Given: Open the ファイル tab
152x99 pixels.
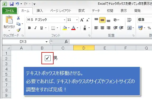Looking at the screenshot, I should pyautogui.click(x=9, y=11).
